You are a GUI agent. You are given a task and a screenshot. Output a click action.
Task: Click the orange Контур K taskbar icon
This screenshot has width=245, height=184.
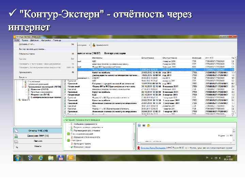click(71, 158)
